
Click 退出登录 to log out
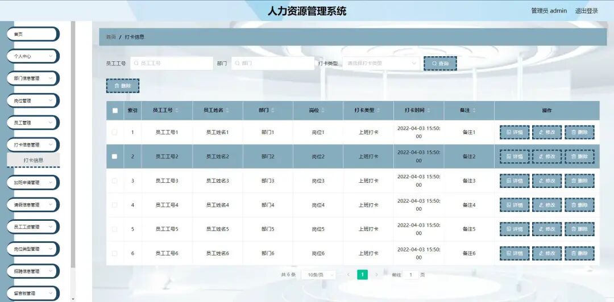[587, 11]
